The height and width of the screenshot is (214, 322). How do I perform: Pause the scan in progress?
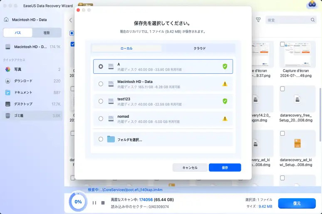pyautogui.click(x=94, y=203)
